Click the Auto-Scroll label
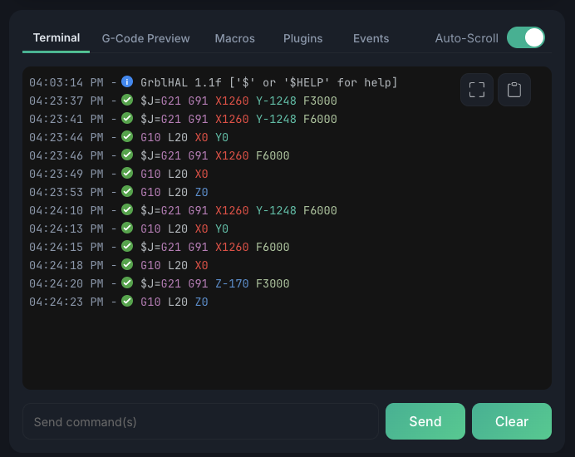This screenshot has width=575, height=457. tap(466, 38)
